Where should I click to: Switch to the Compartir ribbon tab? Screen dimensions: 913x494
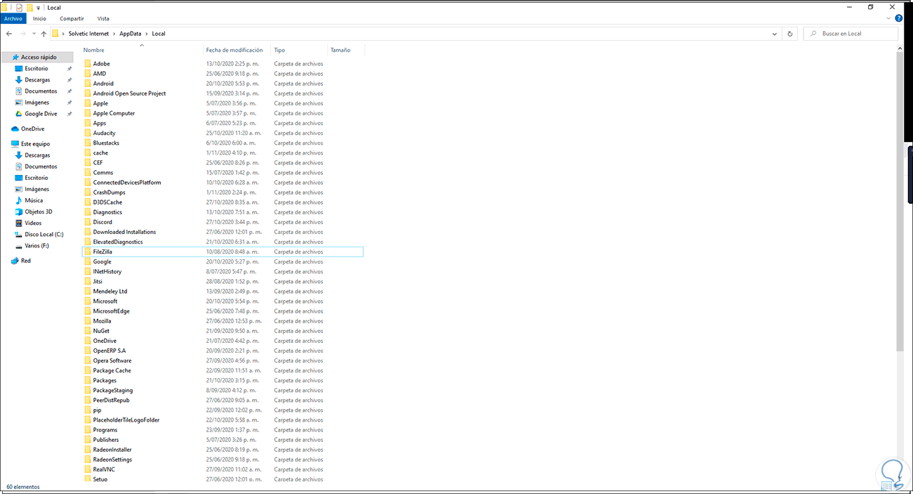pos(71,19)
